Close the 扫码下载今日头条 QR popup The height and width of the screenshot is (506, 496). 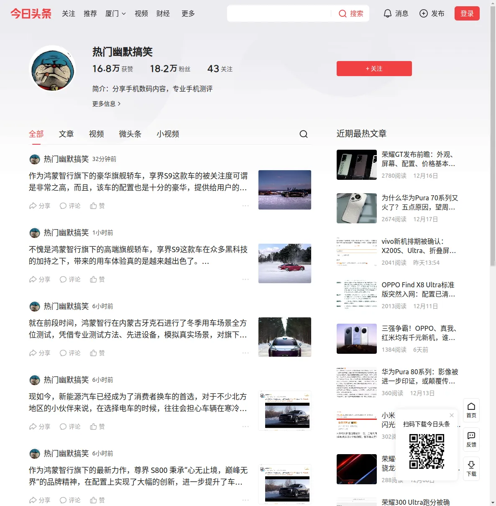[x=452, y=415]
